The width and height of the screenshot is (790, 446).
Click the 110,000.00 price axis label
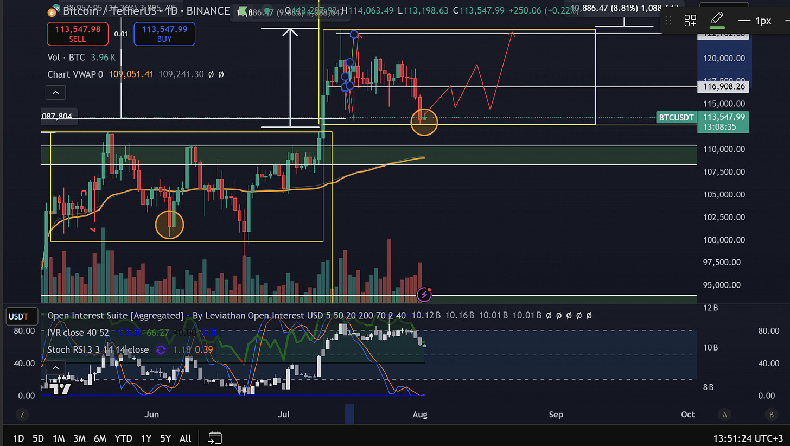[x=723, y=149]
